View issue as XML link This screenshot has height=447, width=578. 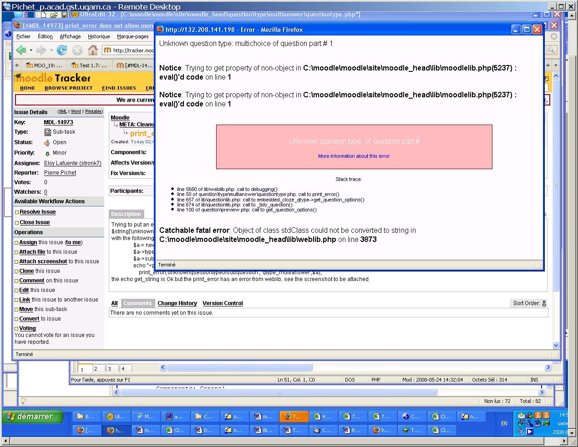tap(62, 111)
